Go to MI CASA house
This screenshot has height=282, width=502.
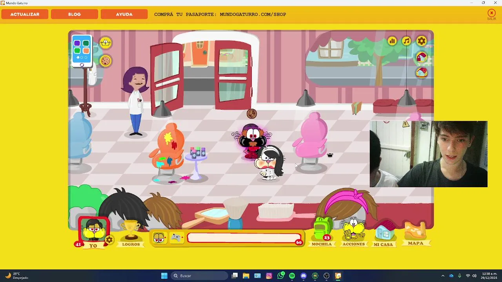tap(383, 234)
